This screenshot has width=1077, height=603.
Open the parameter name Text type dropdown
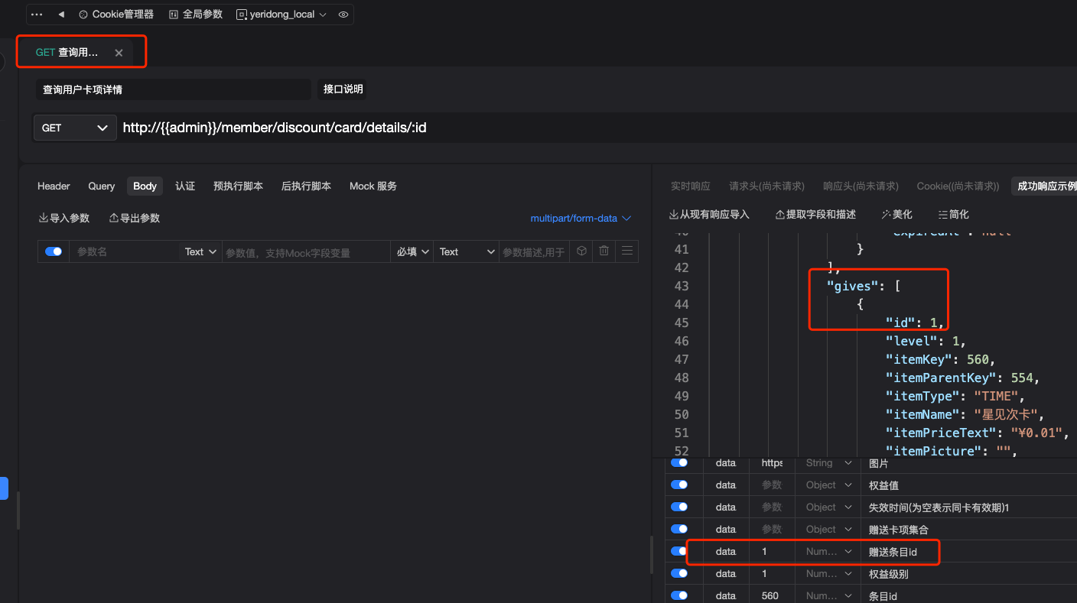(201, 251)
